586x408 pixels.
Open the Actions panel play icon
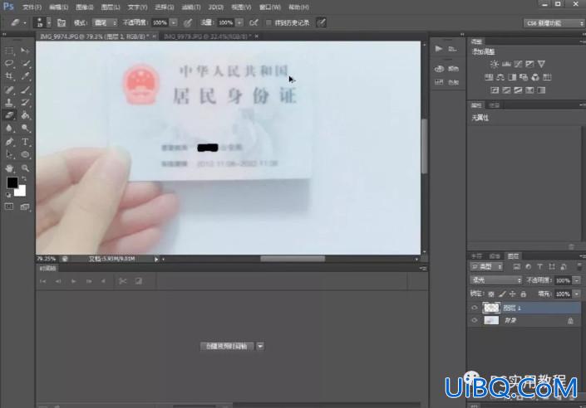pyautogui.click(x=439, y=48)
